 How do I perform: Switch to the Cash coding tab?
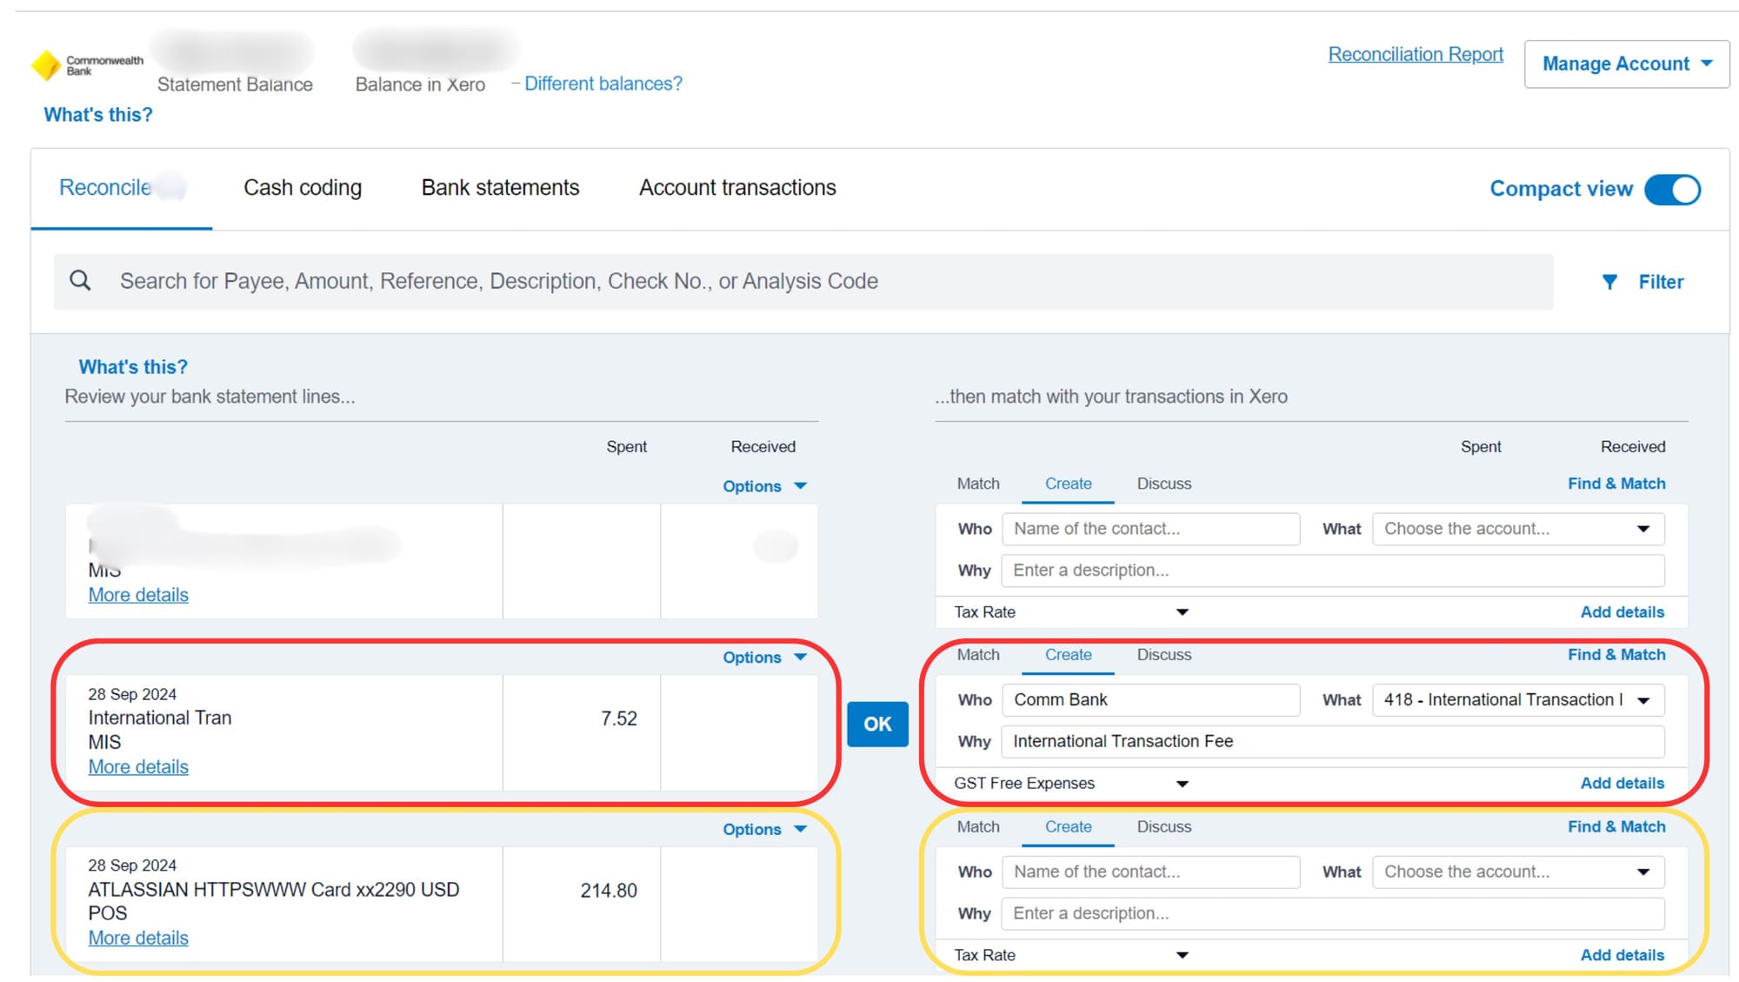coord(302,188)
